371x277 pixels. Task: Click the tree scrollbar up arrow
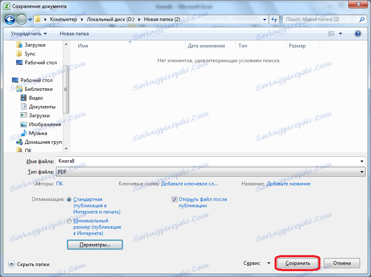click(66, 44)
